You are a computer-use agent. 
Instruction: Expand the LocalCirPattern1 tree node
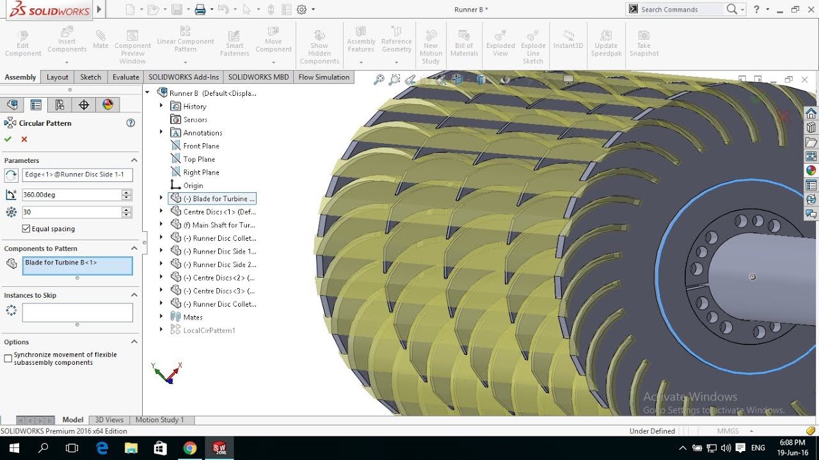click(161, 330)
